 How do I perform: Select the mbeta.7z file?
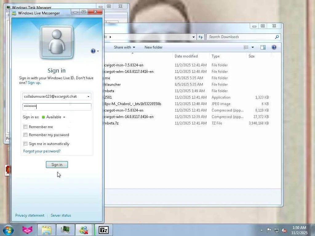coord(187,123)
